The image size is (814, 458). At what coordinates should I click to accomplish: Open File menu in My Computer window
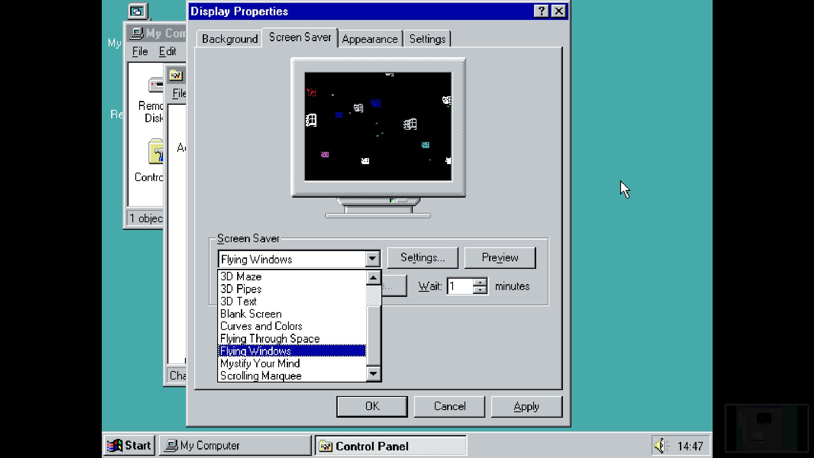(140, 52)
